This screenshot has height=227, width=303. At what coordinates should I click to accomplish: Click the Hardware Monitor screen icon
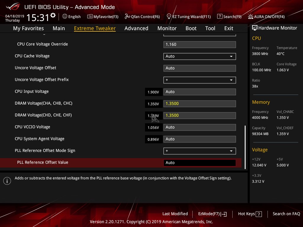(255, 28)
